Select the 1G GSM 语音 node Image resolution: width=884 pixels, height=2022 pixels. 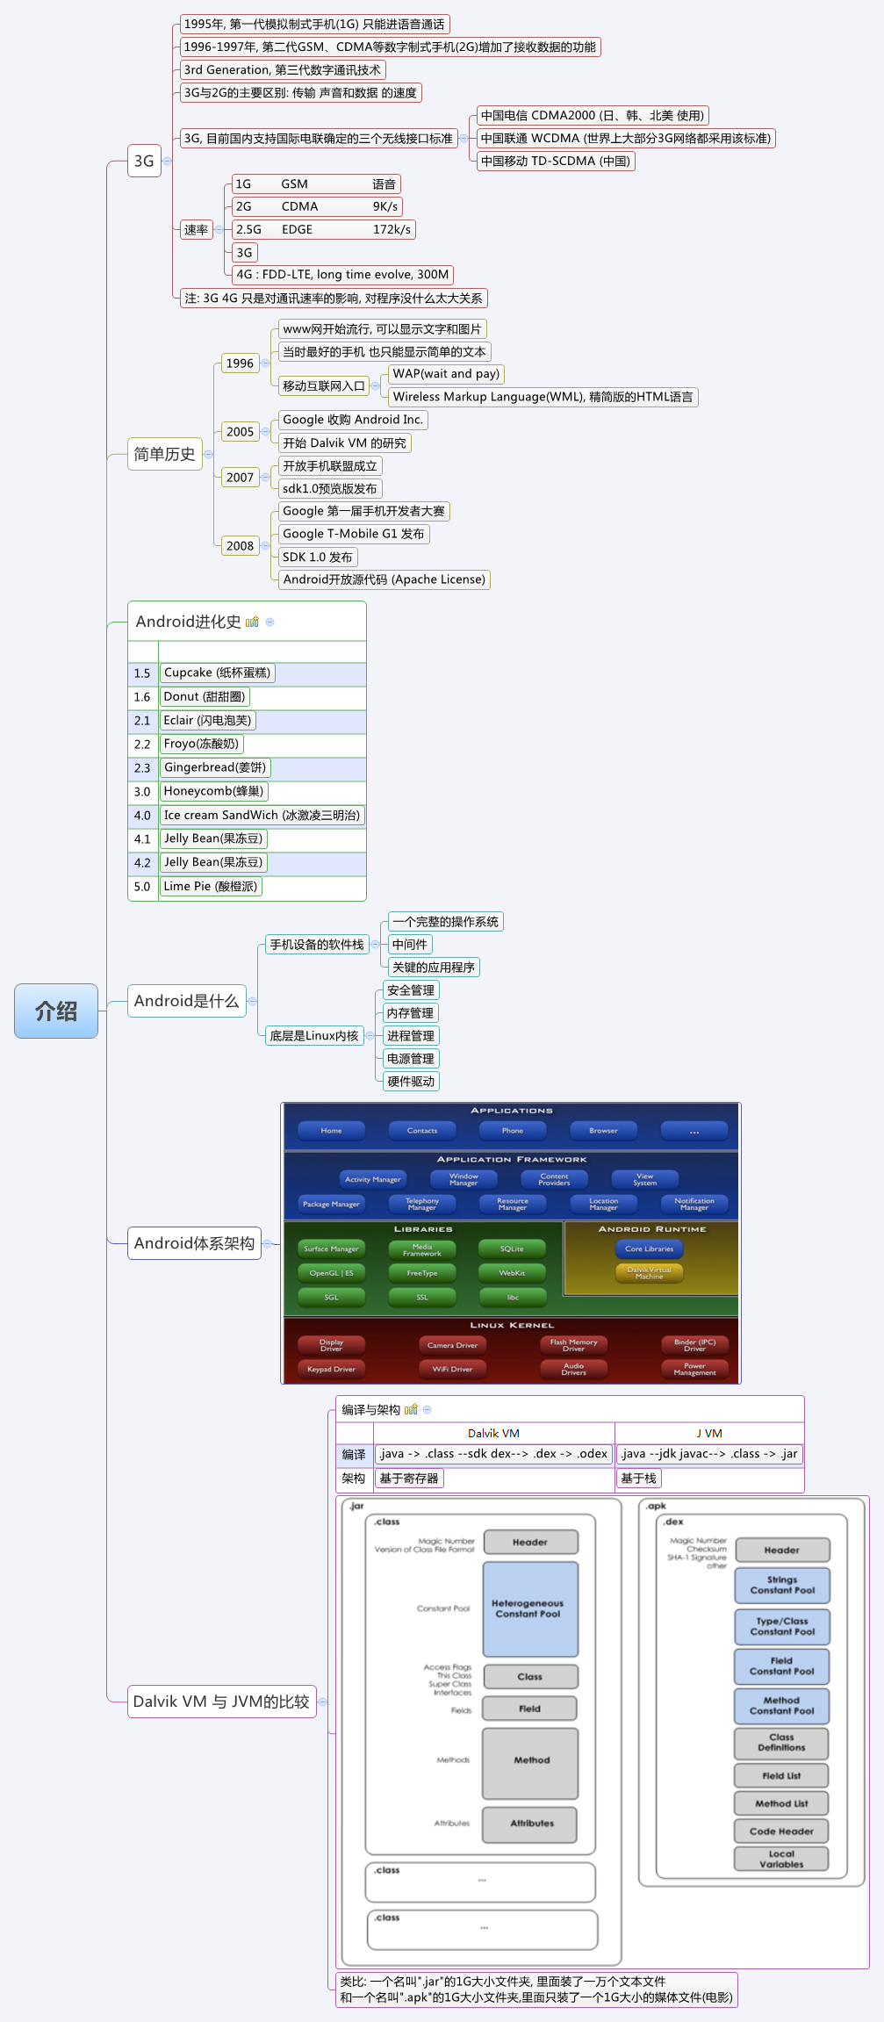(x=316, y=183)
